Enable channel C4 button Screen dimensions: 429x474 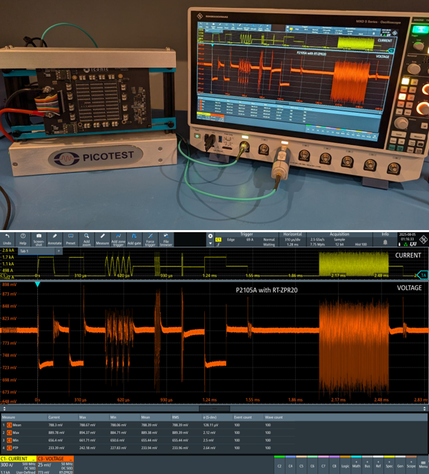[290, 465]
